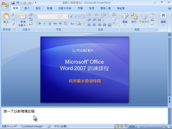The image size is (172, 129).
Task: Fit slide to current window icon
Action: tap(169, 126)
